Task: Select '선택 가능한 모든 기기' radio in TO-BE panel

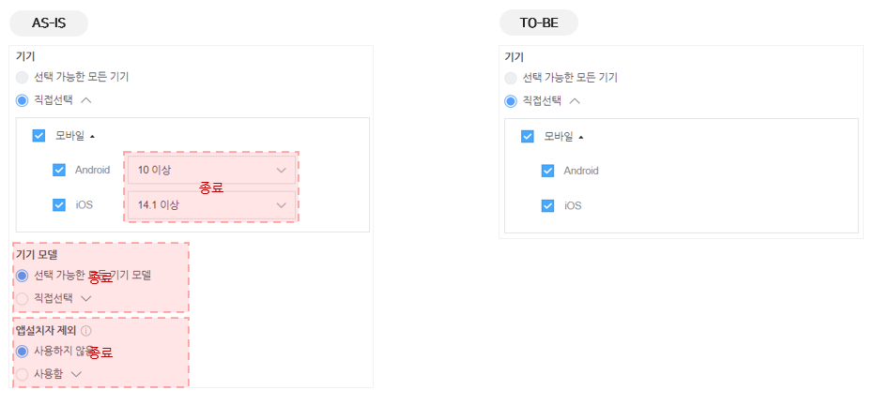Action: pyautogui.click(x=511, y=78)
